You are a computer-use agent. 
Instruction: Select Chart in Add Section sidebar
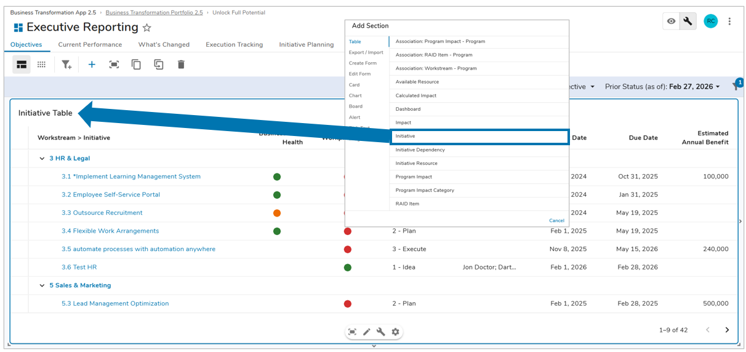click(x=355, y=95)
